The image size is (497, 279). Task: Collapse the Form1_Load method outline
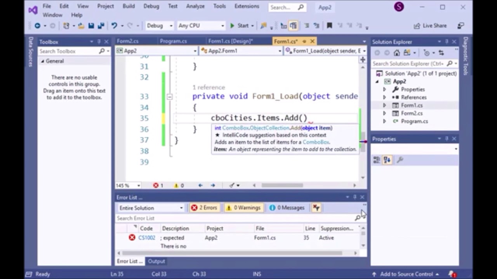170,96
